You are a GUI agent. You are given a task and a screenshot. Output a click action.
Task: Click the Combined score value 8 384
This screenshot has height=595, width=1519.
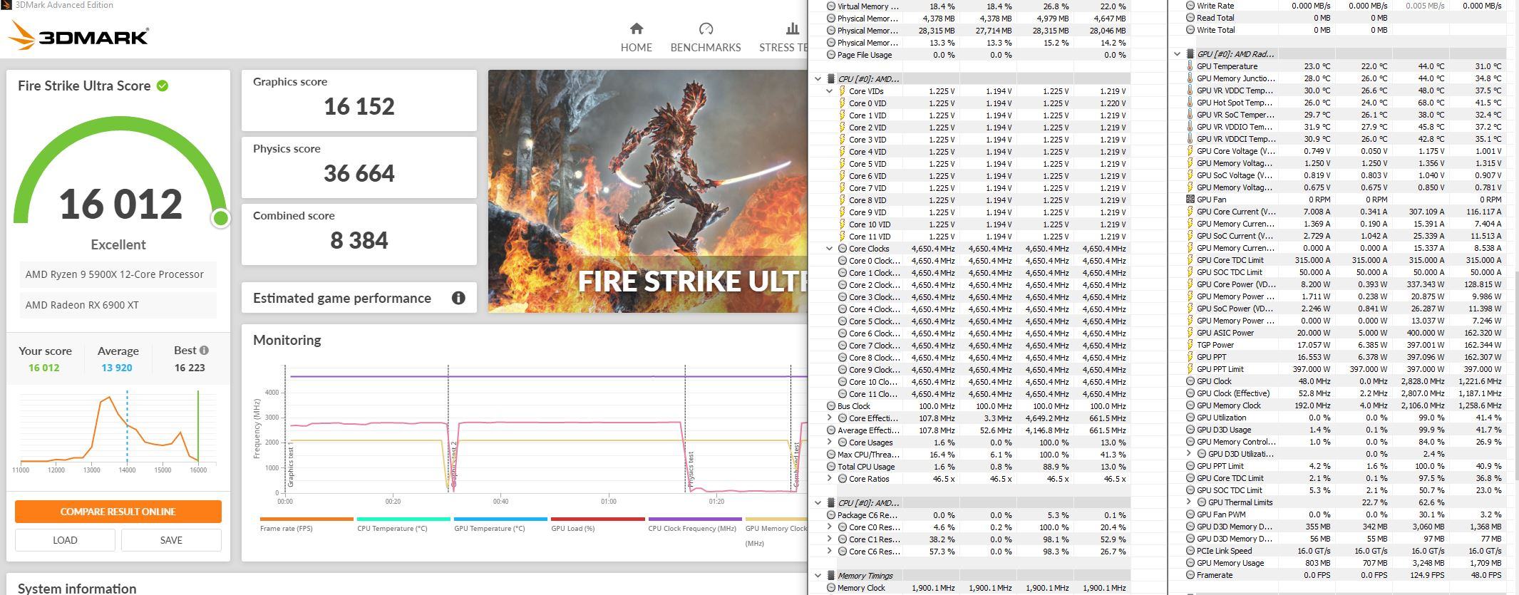(x=359, y=240)
